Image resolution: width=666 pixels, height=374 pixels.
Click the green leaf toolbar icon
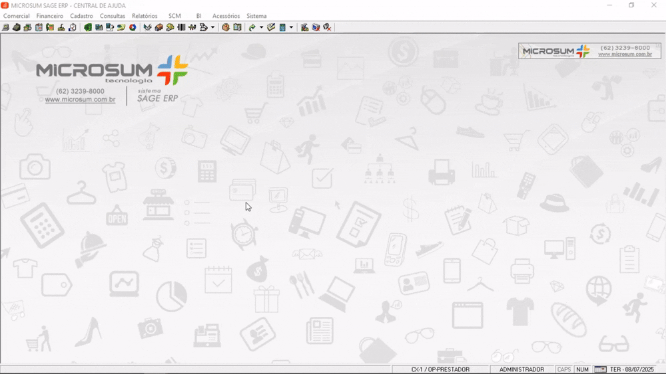point(87,27)
